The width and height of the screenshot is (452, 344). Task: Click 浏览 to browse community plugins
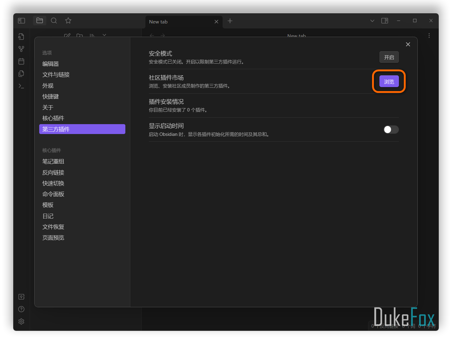389,82
